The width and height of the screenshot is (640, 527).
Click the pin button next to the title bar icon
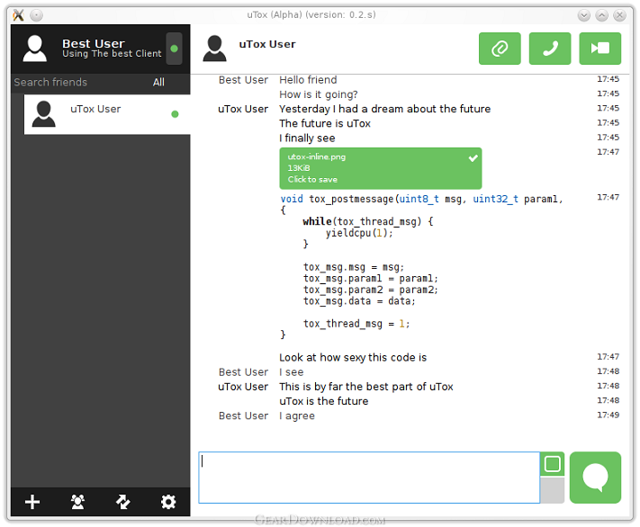click(x=36, y=15)
